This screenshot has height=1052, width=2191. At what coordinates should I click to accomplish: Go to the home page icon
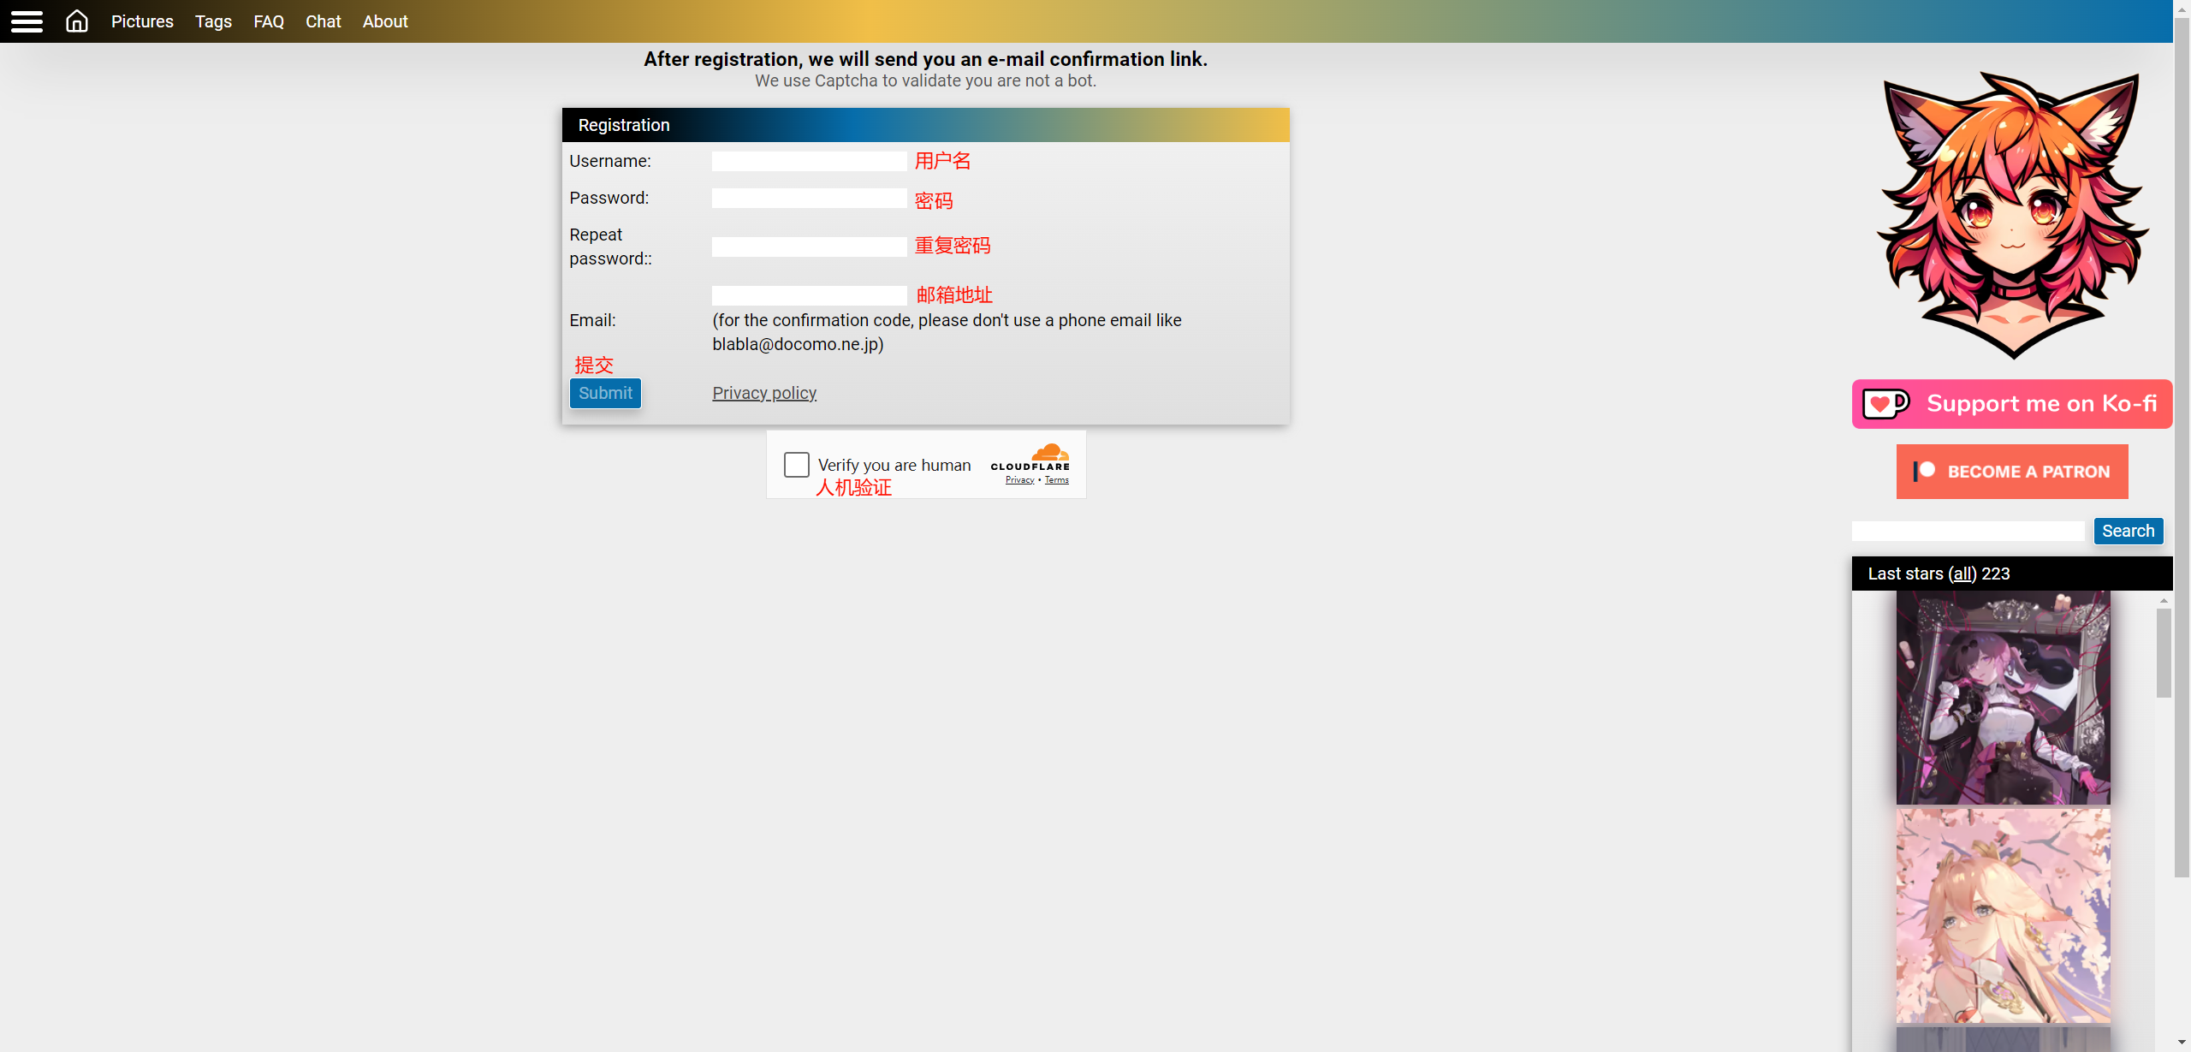[77, 21]
